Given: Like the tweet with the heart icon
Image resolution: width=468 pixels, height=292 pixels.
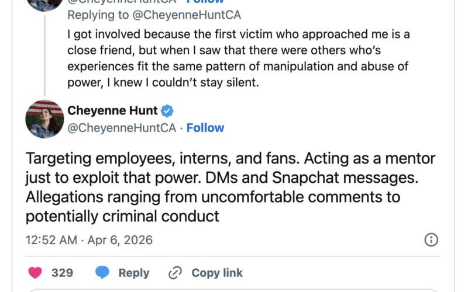Looking at the screenshot, I should pos(35,272).
